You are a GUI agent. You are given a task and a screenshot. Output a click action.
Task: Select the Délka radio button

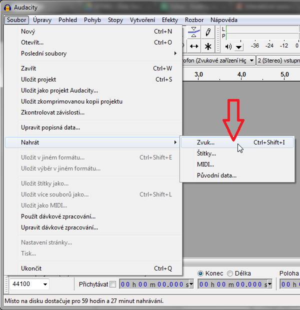pyautogui.click(x=230, y=273)
